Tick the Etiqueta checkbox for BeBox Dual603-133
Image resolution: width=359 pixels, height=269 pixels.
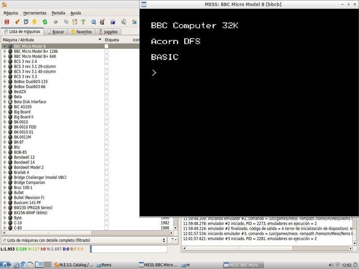coord(106,82)
